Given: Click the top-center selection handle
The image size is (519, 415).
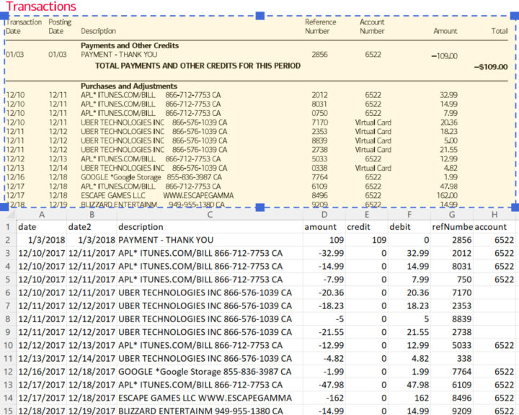Looking at the screenshot, I should (259, 17).
